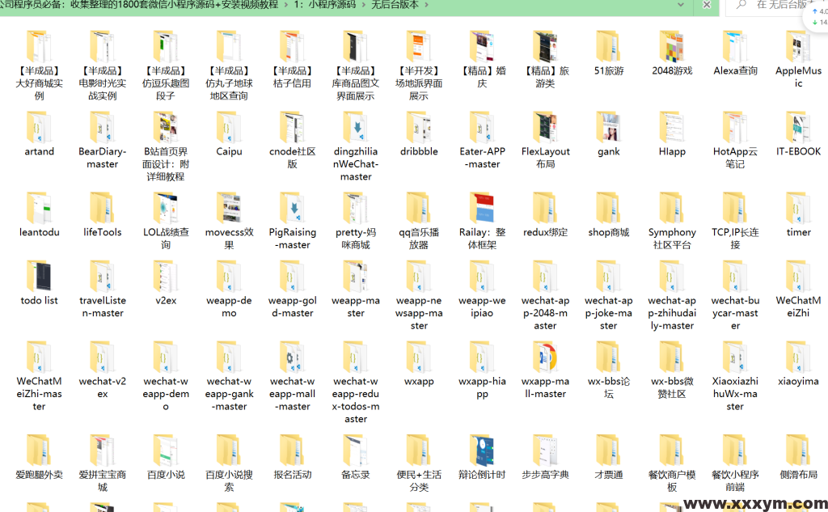828x512 pixels.
Task: Open the 2048游戏 folder
Action: tap(672, 53)
